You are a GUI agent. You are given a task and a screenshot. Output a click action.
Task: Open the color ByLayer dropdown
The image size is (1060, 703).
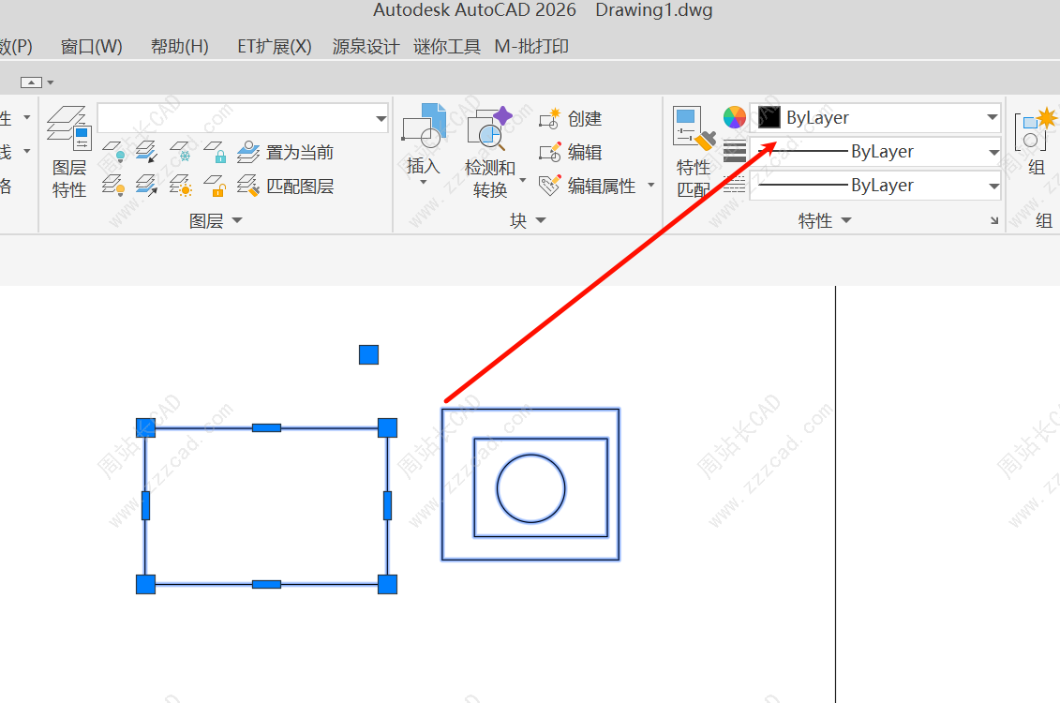[992, 118]
